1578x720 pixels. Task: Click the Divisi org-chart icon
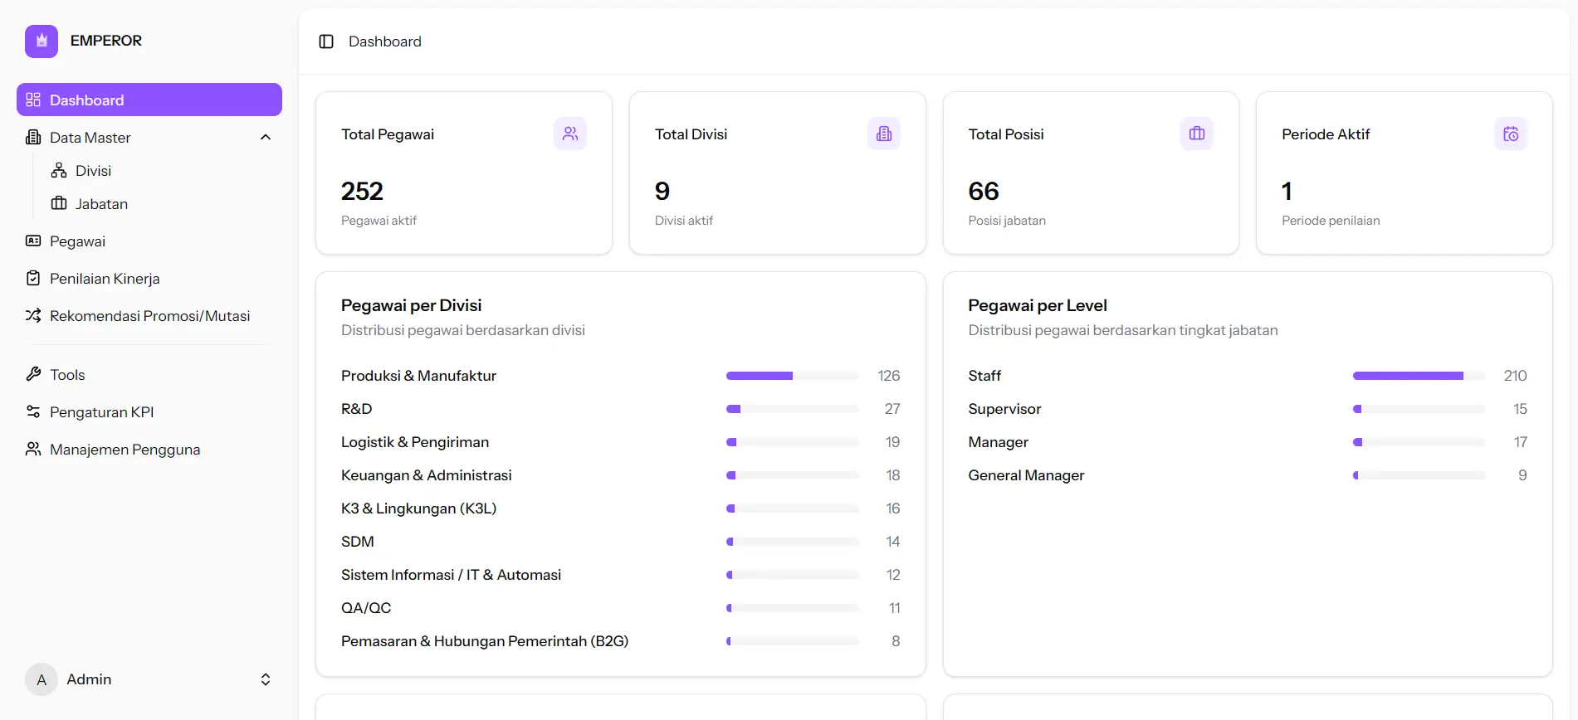click(x=59, y=170)
